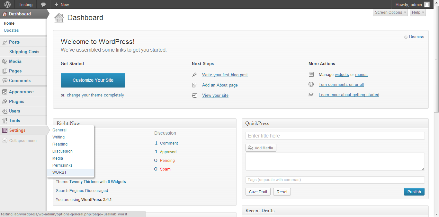
Task: Open General settings from flyout menu
Action: [59, 130]
